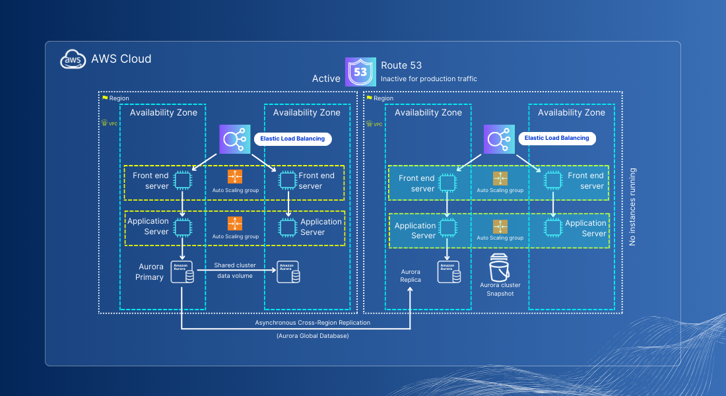Select the VPC icon in the right region
Viewport: 726px width, 396px height.
coord(369,123)
